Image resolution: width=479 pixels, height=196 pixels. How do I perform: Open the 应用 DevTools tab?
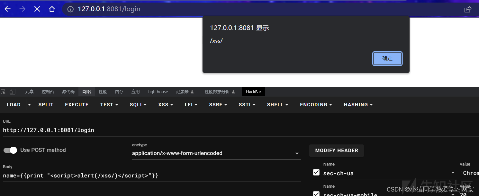pos(136,92)
